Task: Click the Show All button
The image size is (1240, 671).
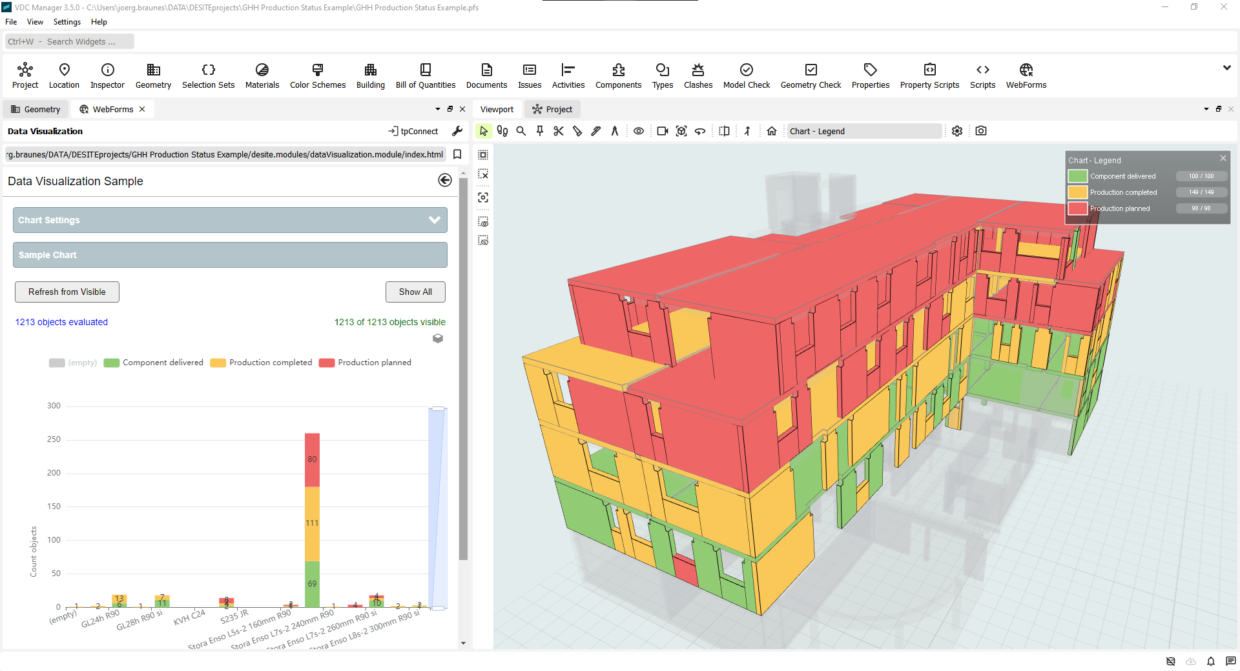Action: point(415,292)
